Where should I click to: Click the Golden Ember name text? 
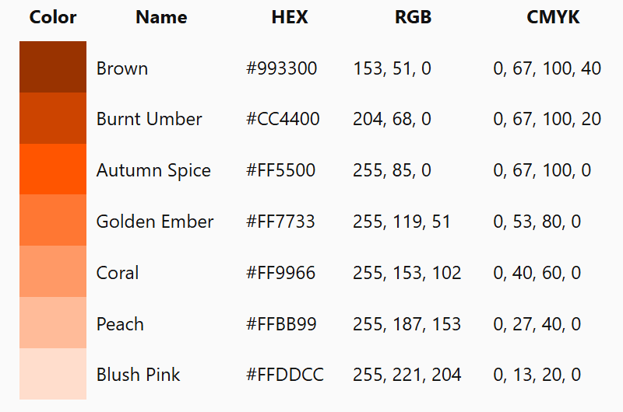point(155,222)
